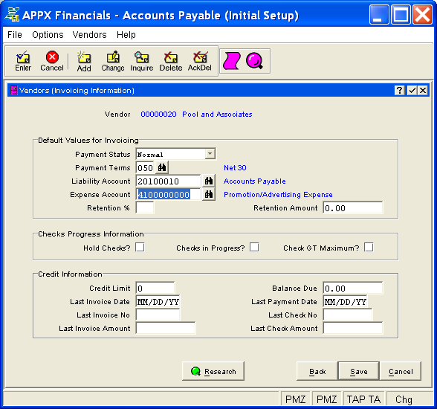
Task: Click the Expense Account input field
Action: [x=168, y=194]
